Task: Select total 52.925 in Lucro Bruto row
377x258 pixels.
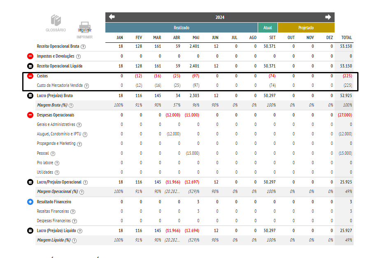Action: (x=346, y=95)
